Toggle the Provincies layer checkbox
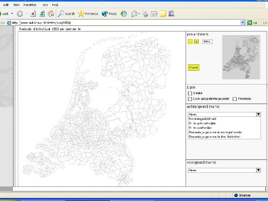Viewport: 268px width, 201px height. [234, 99]
